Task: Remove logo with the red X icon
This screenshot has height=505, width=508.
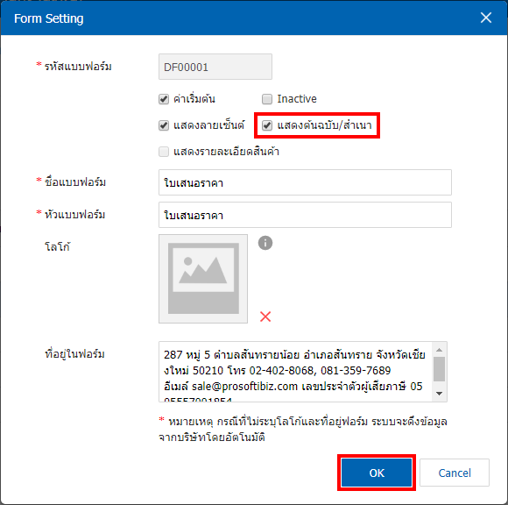Action: coord(265,317)
